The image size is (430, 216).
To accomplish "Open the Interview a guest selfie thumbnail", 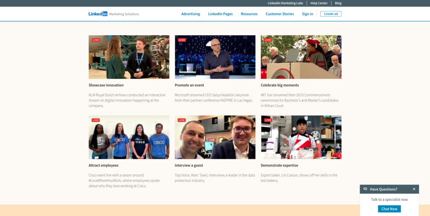I will point(215,137).
